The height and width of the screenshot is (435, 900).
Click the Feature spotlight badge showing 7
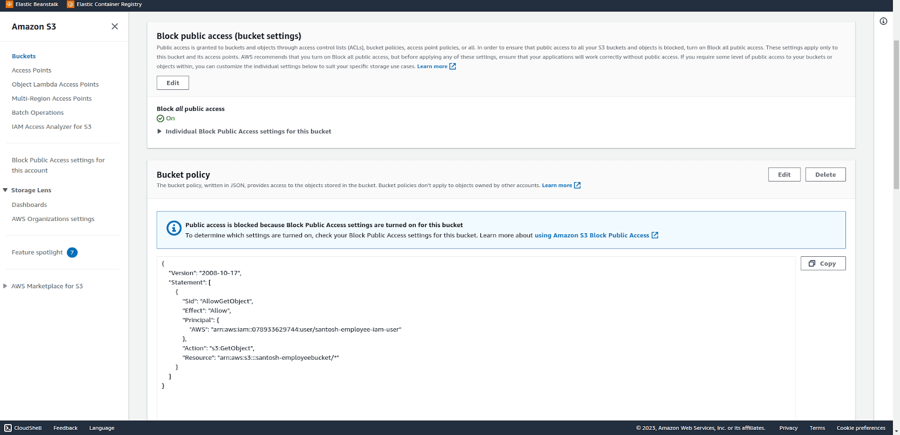tap(72, 252)
